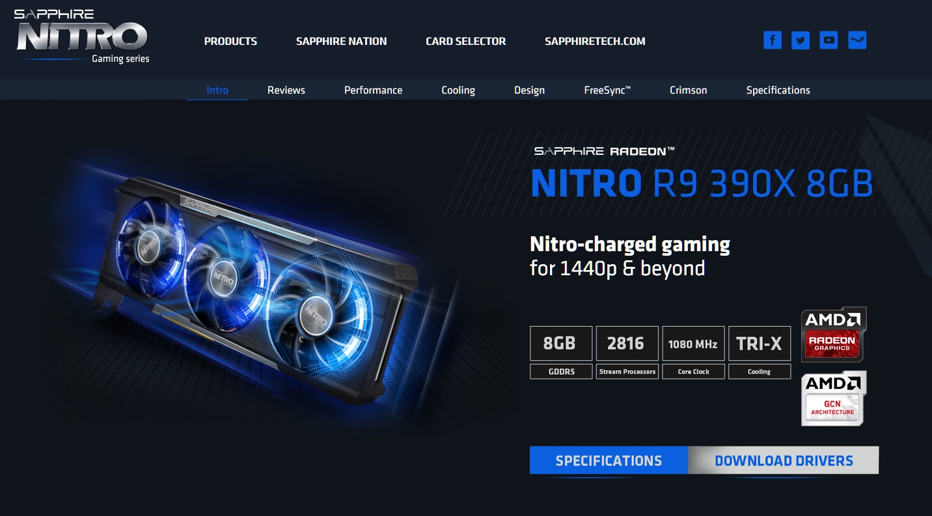Switch to the Performance tab

tap(373, 90)
